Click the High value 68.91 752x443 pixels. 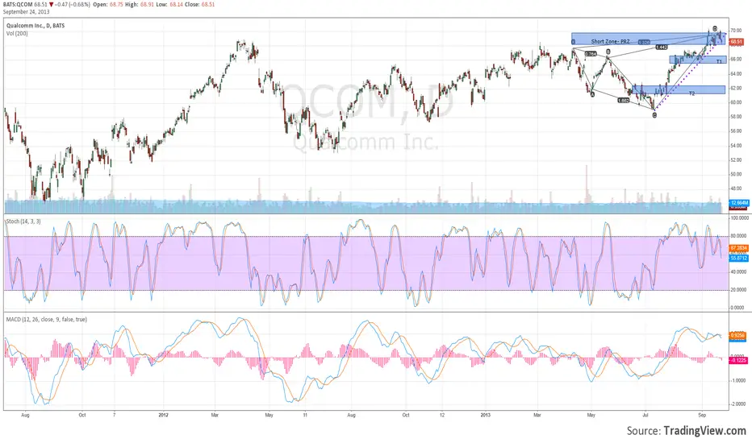tap(147, 4)
